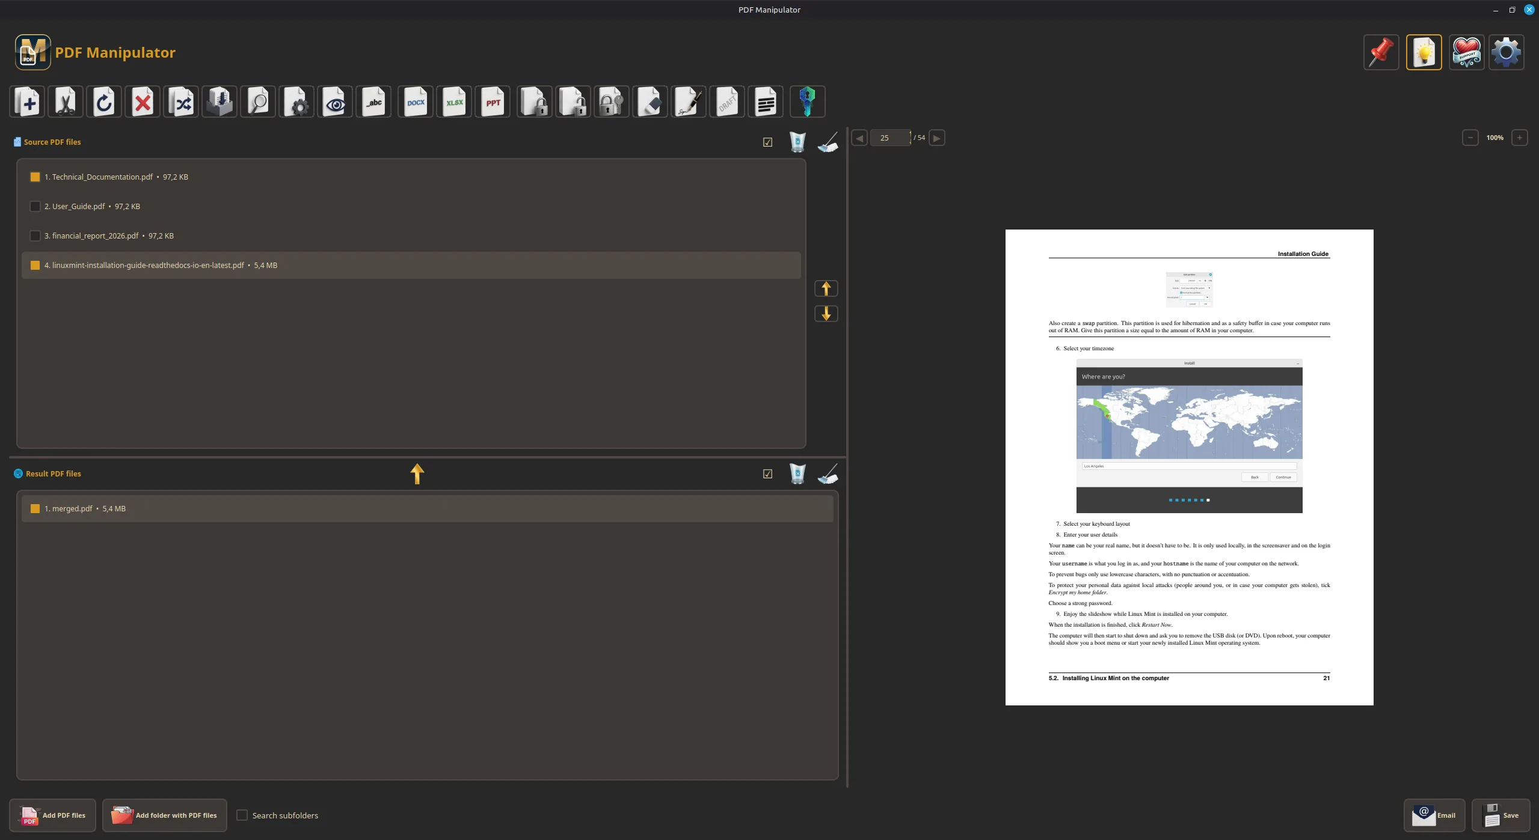Open the Delete pages red X tool
Image resolution: width=1539 pixels, height=840 pixels.
click(143, 102)
